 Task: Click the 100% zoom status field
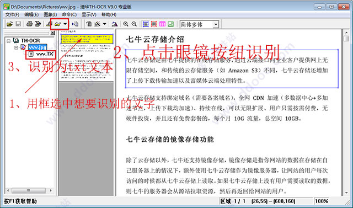322,201
